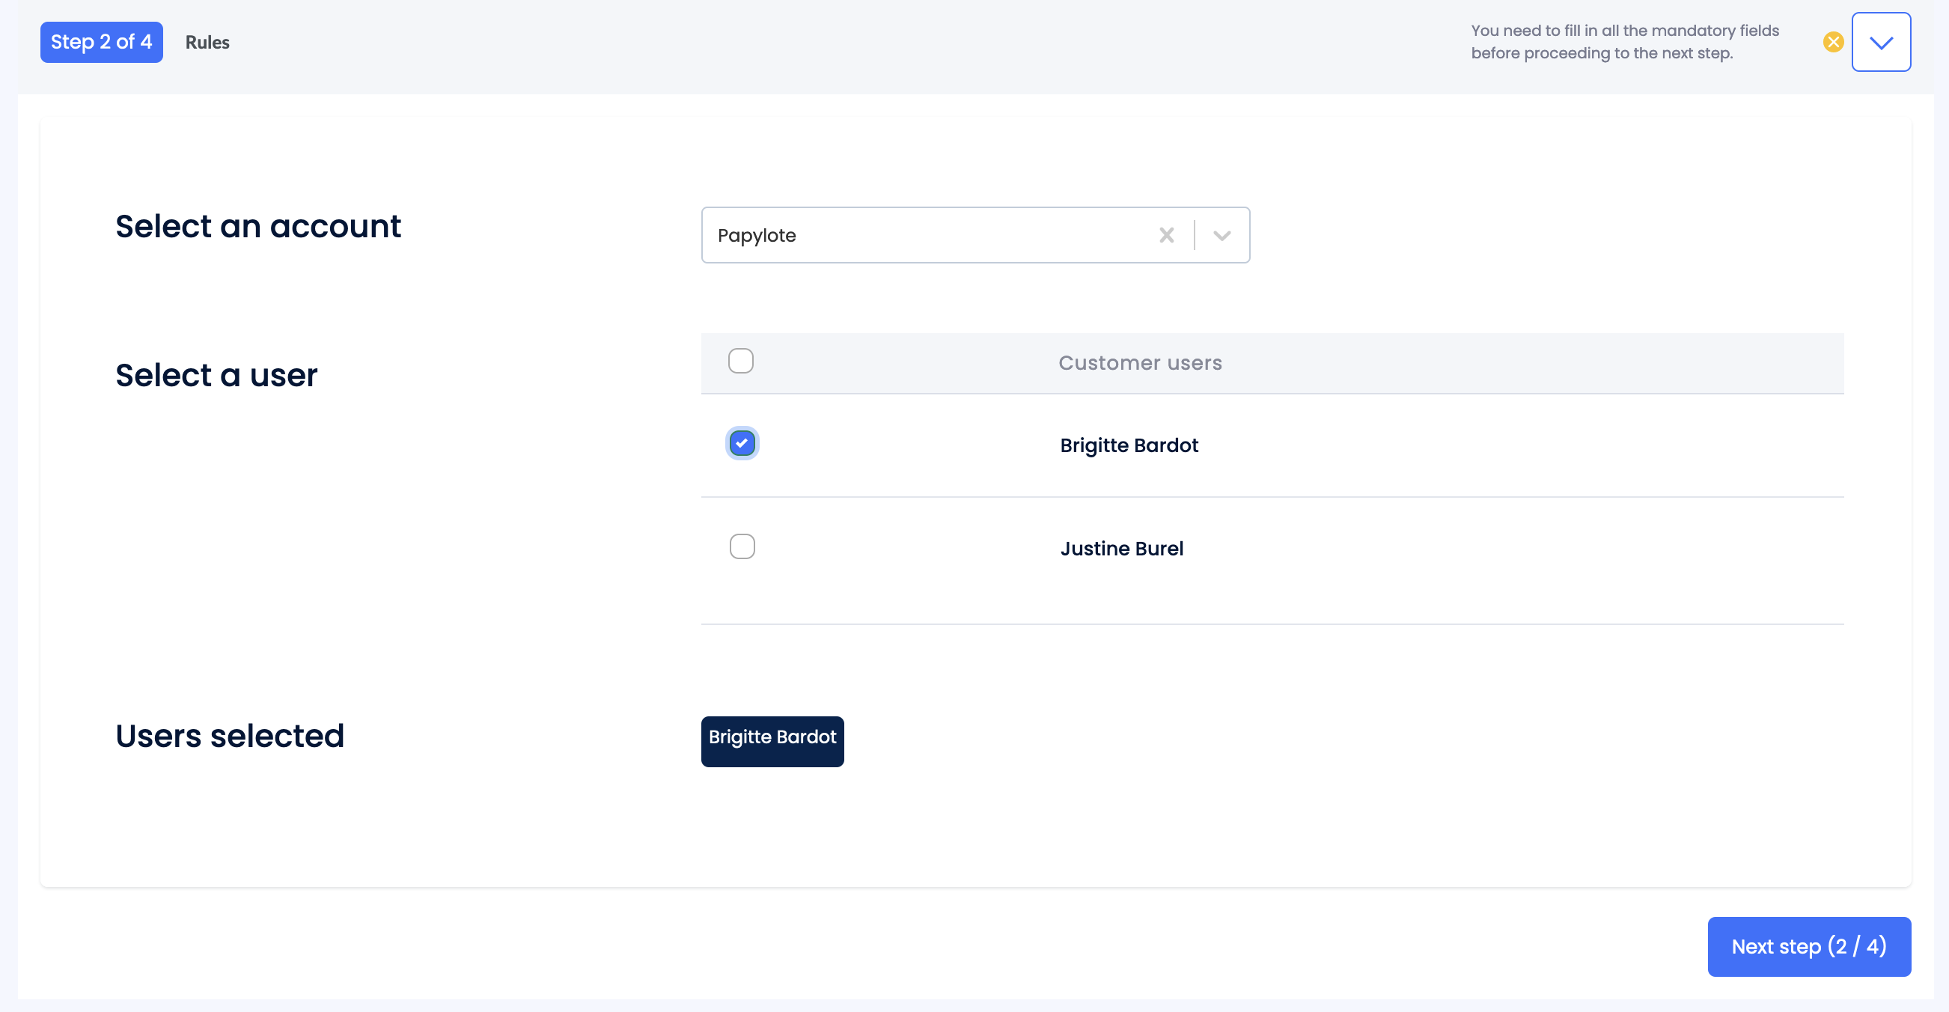
Task: Click the Step 2 of 4 badge
Action: click(x=101, y=43)
